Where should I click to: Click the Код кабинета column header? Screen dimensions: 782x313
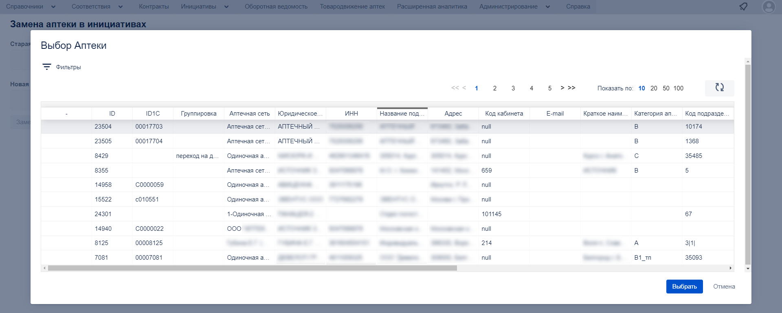pyautogui.click(x=504, y=114)
